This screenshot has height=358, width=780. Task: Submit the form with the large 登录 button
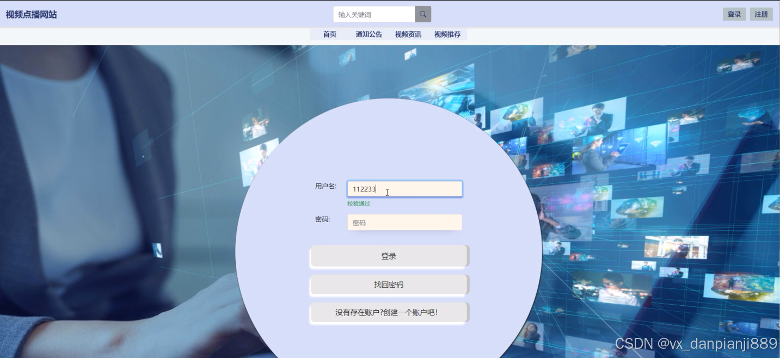[389, 256]
